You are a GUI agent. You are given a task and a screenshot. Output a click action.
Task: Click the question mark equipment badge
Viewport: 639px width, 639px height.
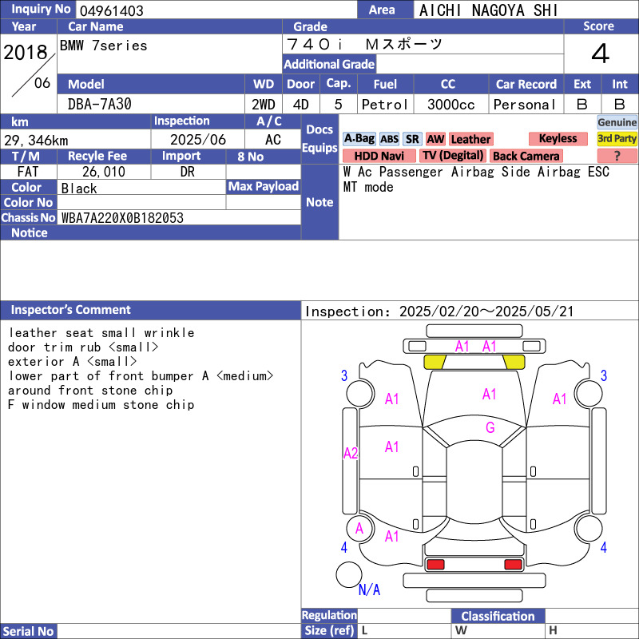[617, 156]
